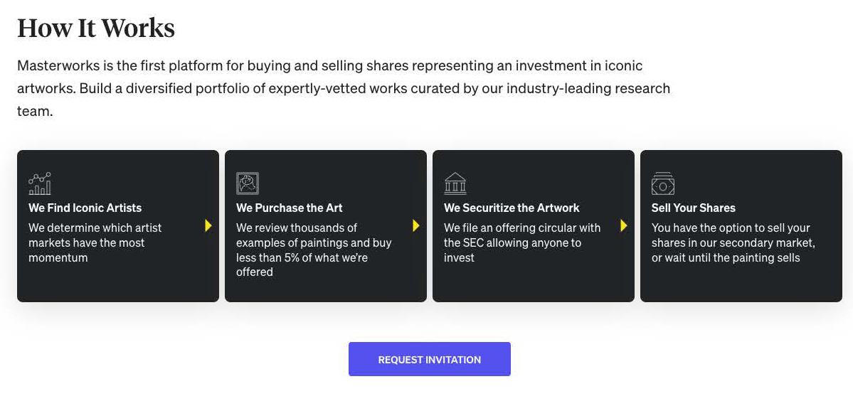Screen dimensions: 853x406
Task: Select the We Purchase the Art card title
Action: click(x=290, y=208)
